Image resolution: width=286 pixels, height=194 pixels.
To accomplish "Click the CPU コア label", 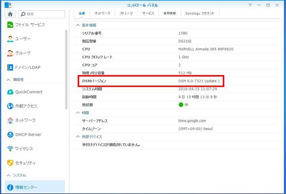I will 90,65.
